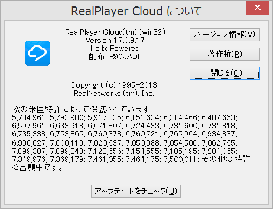Click the '次の米国特許によって保護されています:' line

(82, 109)
